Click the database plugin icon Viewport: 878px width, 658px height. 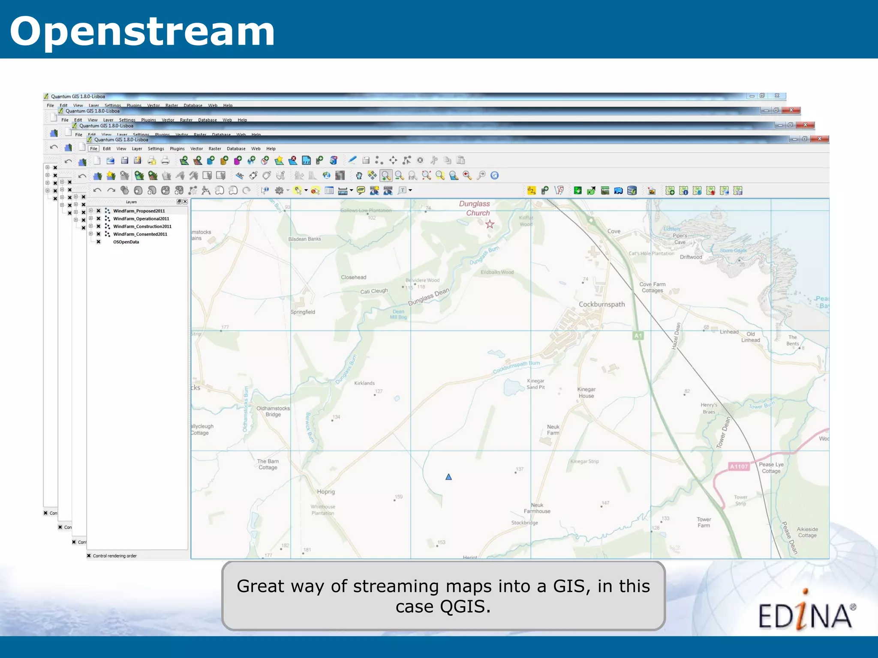[632, 191]
